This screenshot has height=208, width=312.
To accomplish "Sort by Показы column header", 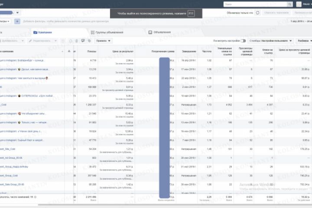I will [x=88, y=52].
